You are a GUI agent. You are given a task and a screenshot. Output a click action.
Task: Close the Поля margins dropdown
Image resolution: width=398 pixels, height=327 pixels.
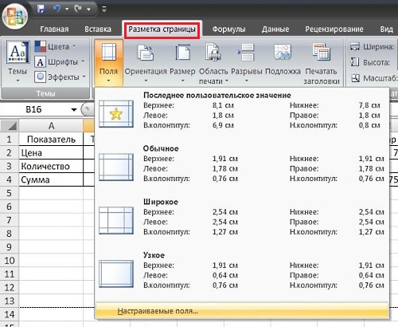point(108,63)
